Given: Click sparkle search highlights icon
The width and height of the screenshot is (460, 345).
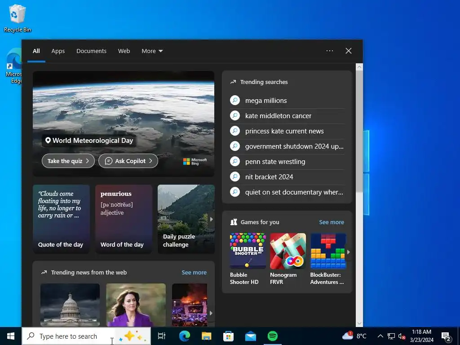Looking at the screenshot, I should pos(133,336).
